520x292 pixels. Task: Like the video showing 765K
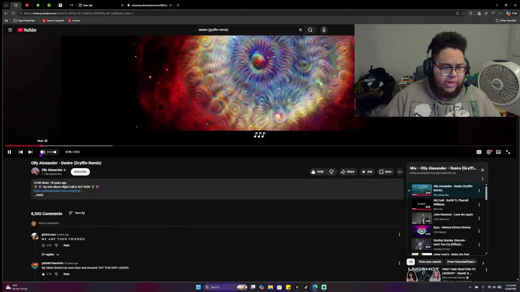click(x=317, y=172)
